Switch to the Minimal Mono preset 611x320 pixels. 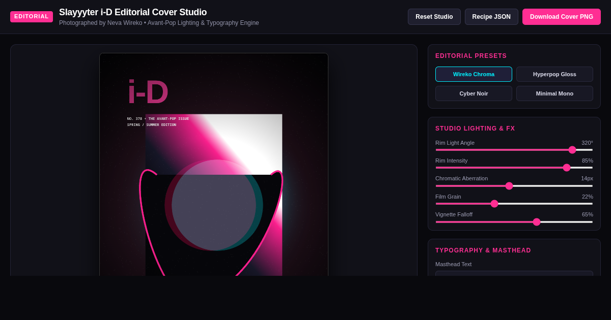tap(554, 93)
